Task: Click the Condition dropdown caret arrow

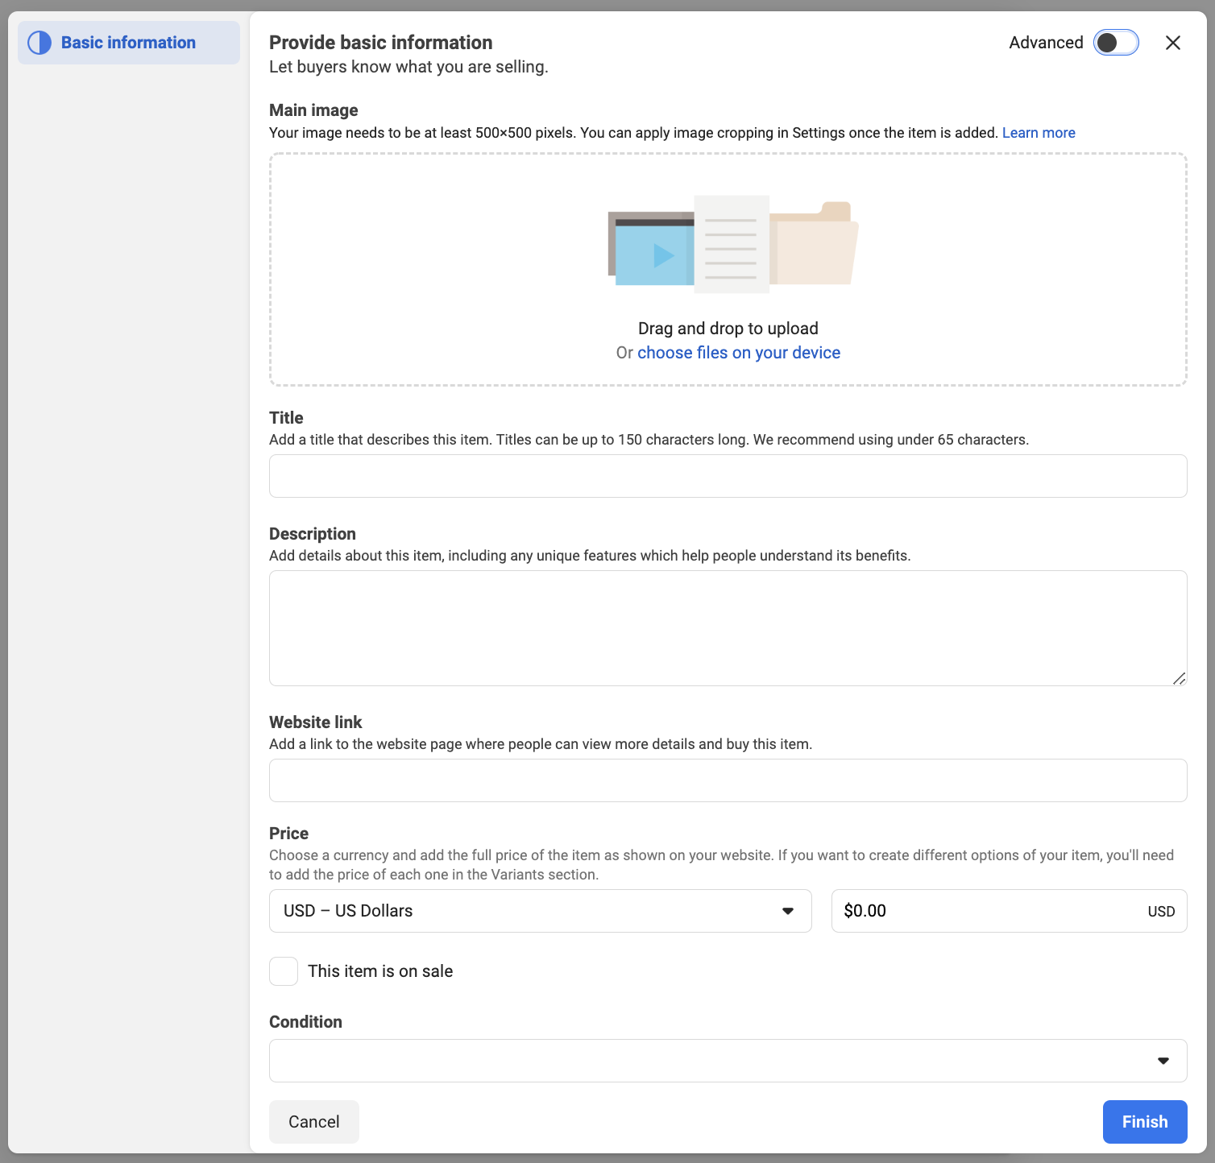Action: point(1163,1061)
